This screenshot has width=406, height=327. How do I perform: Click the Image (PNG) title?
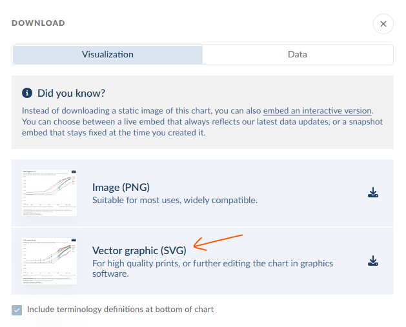pyautogui.click(x=121, y=188)
